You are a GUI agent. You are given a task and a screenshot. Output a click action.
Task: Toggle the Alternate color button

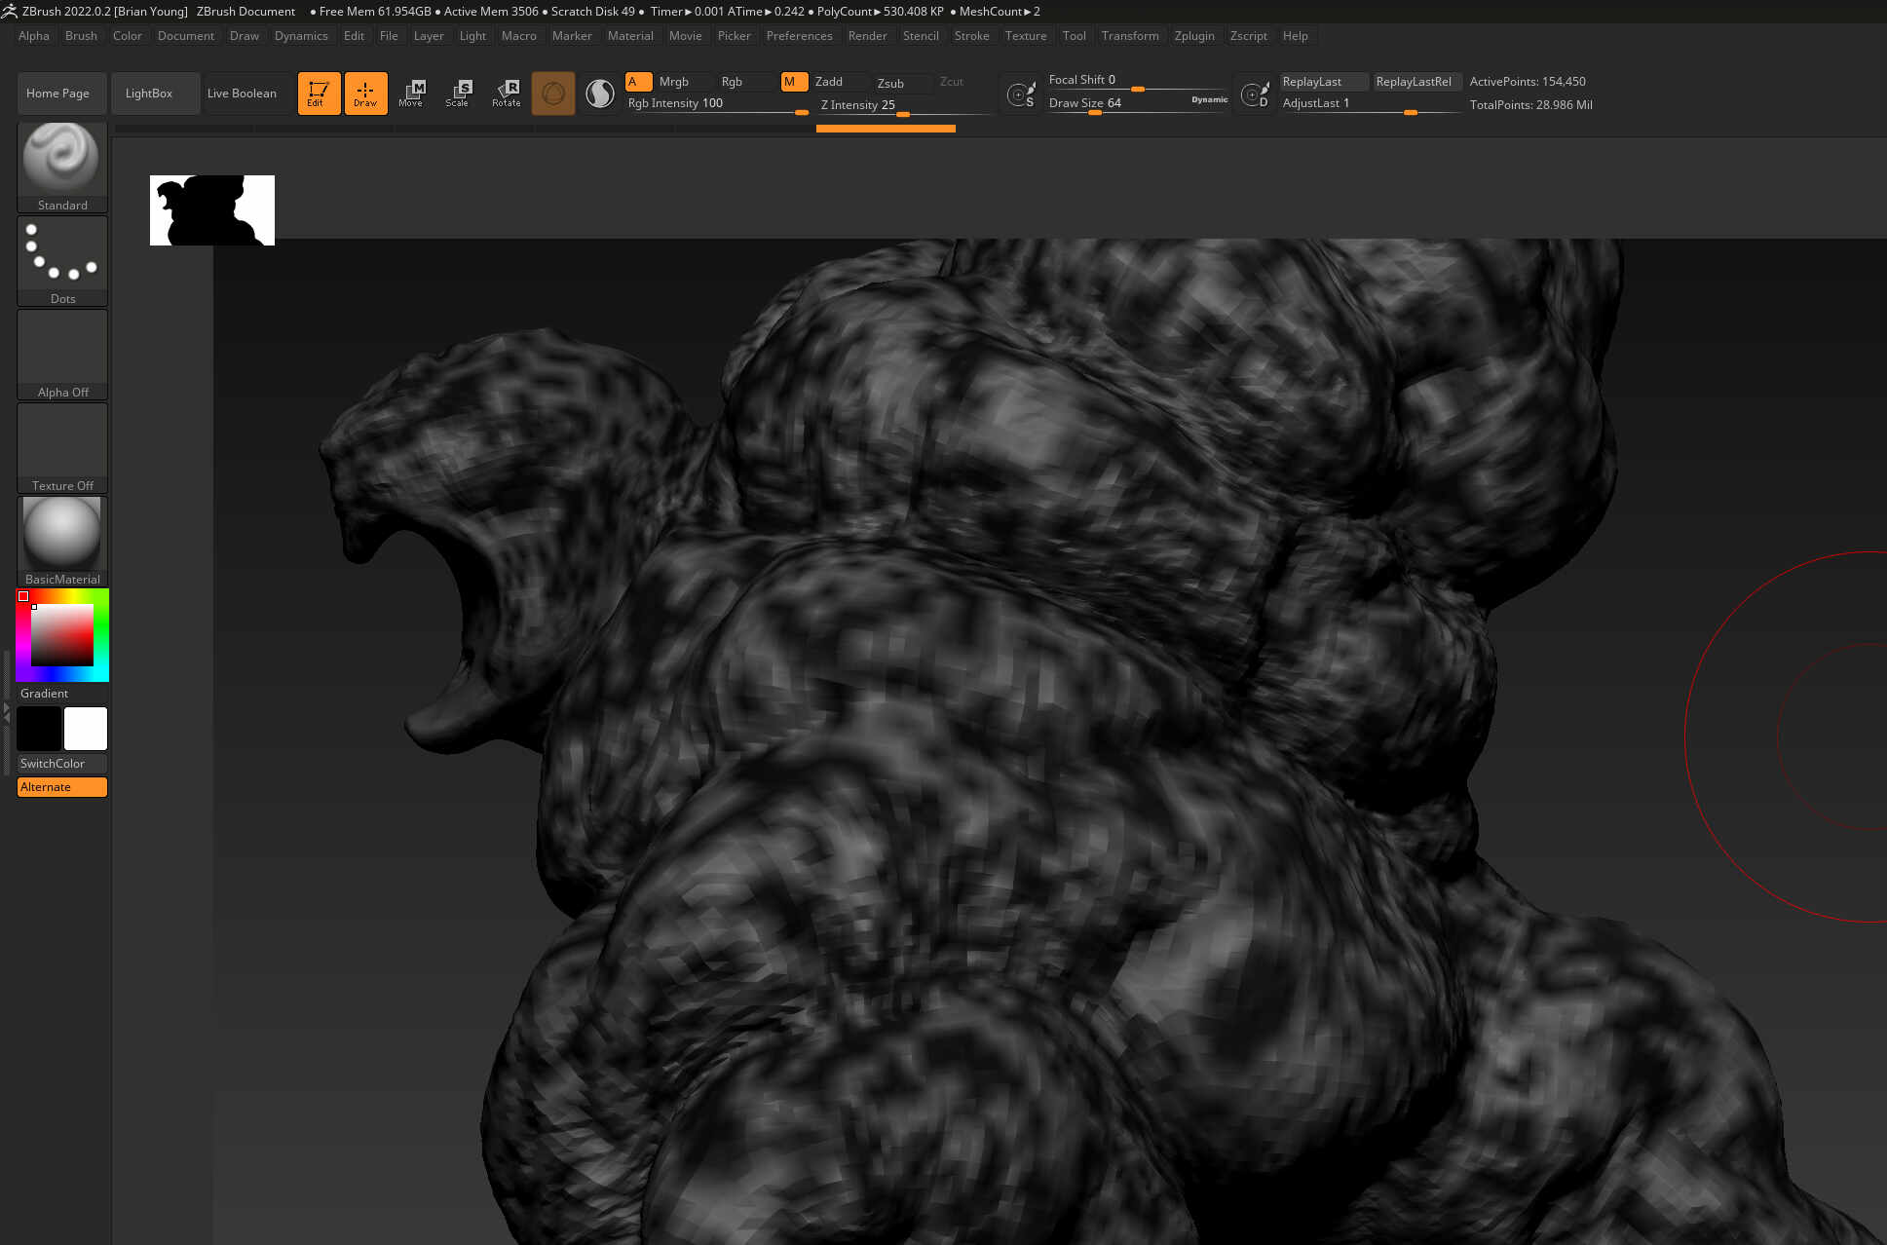[61, 787]
